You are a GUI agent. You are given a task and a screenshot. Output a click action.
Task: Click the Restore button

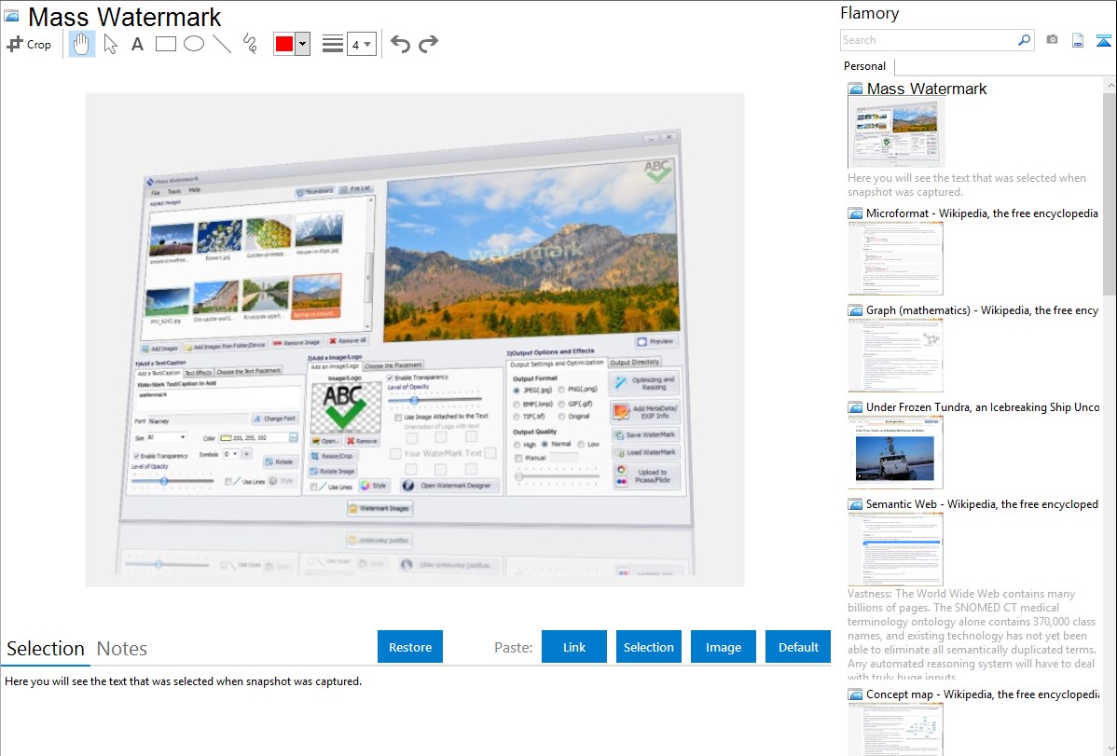(410, 647)
